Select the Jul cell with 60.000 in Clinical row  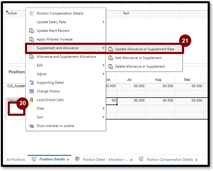coord(131,101)
